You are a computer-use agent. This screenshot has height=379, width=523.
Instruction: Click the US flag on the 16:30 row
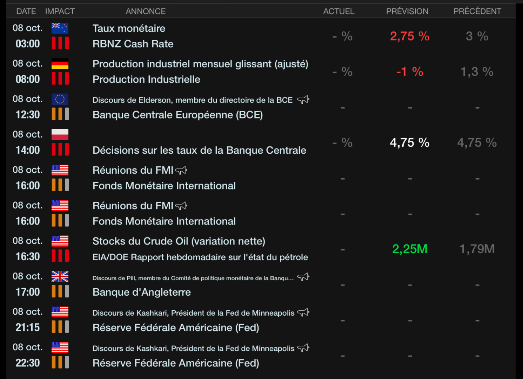pos(60,241)
